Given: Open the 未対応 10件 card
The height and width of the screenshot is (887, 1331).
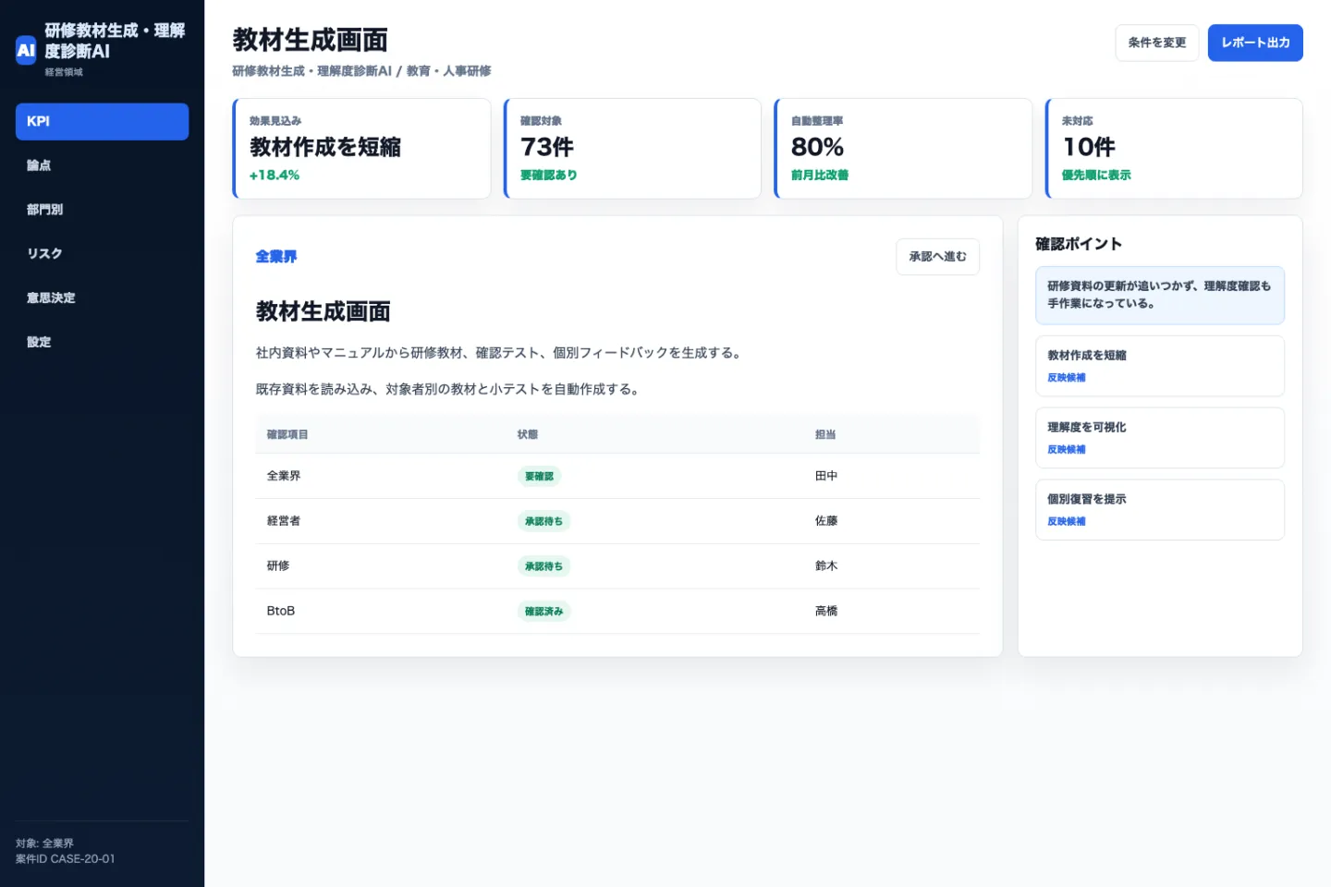Looking at the screenshot, I should pos(1174,148).
